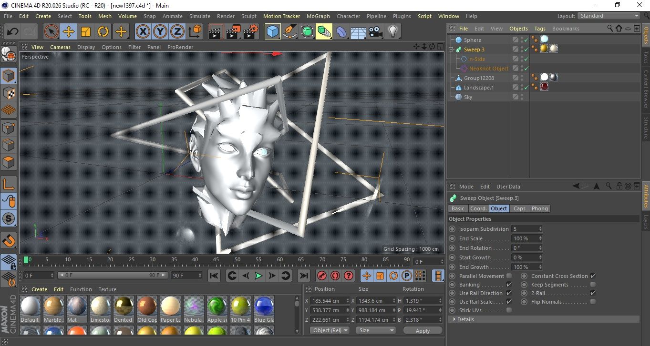The width and height of the screenshot is (650, 346).
Task: Open the Phong tab
Action: 540,208
